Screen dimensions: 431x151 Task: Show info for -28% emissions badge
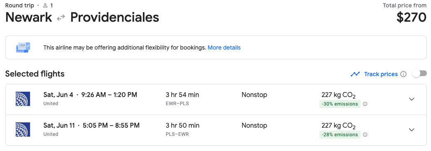[365, 135]
